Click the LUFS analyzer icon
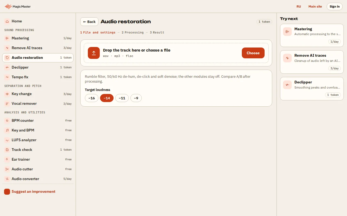 click(x=7, y=140)
